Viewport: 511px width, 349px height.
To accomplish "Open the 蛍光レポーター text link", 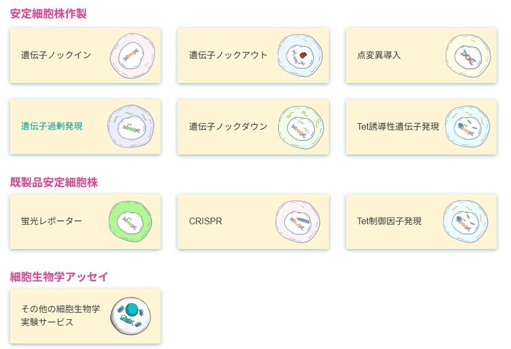I will tap(52, 221).
